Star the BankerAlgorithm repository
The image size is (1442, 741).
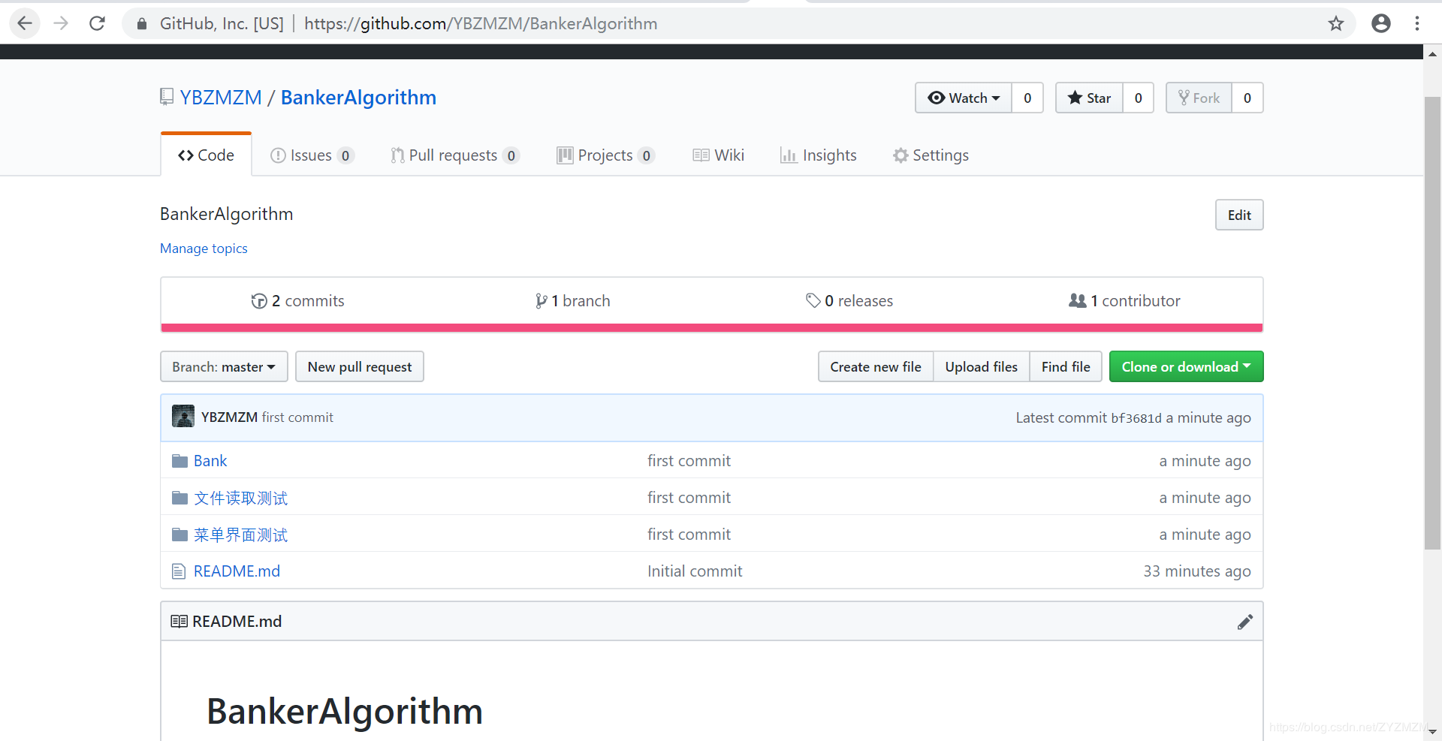(1089, 98)
